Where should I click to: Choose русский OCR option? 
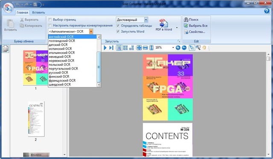[72, 73]
